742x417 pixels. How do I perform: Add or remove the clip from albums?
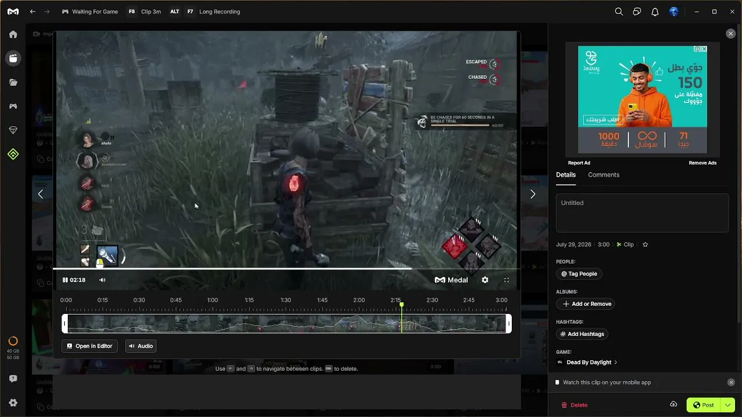(586, 303)
